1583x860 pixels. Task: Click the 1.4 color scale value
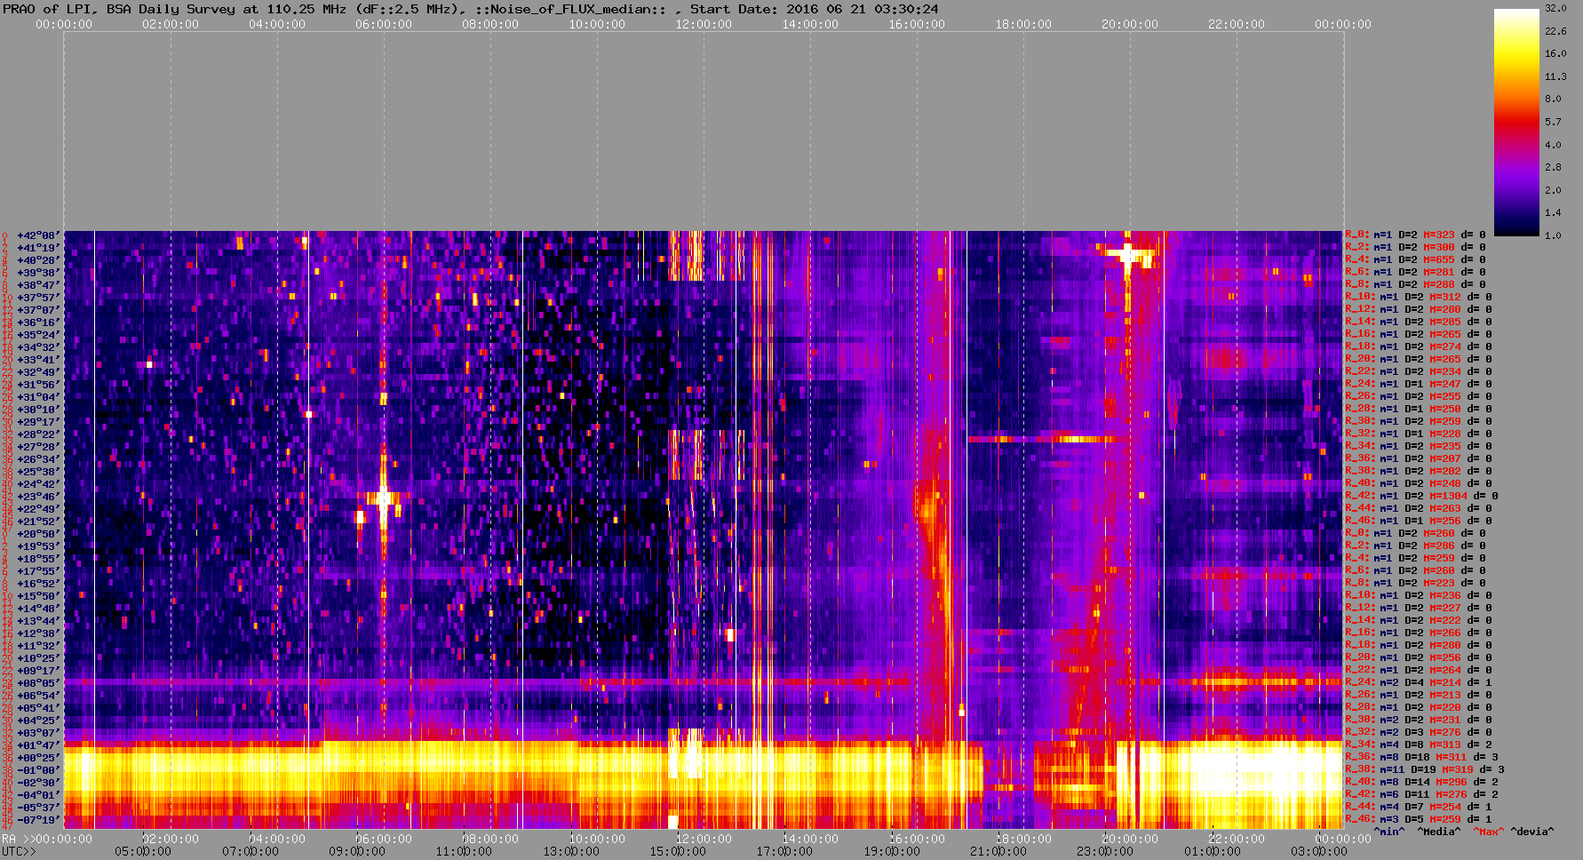click(1553, 212)
